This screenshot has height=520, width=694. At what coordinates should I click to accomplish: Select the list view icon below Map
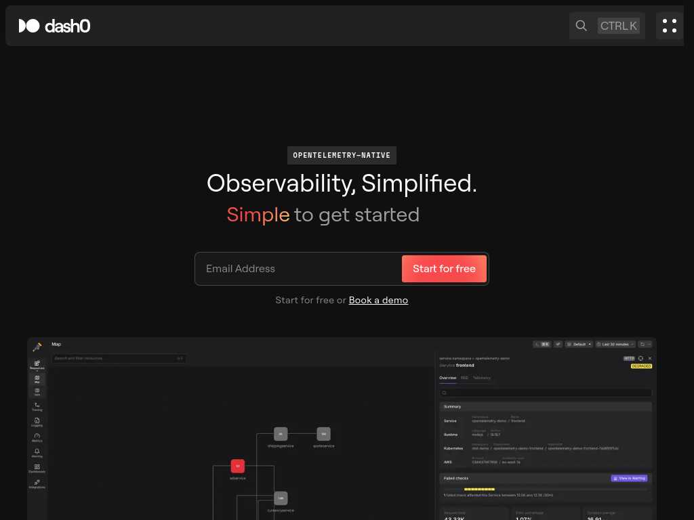click(37, 392)
